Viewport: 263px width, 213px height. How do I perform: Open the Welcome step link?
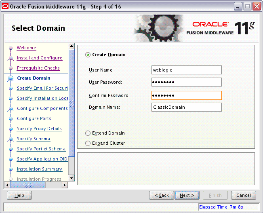(x=26, y=48)
